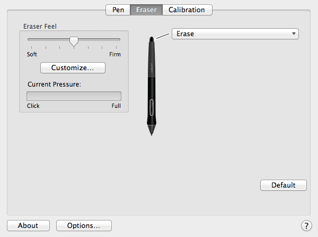Click the Current Pressure bar

[x=74, y=96]
